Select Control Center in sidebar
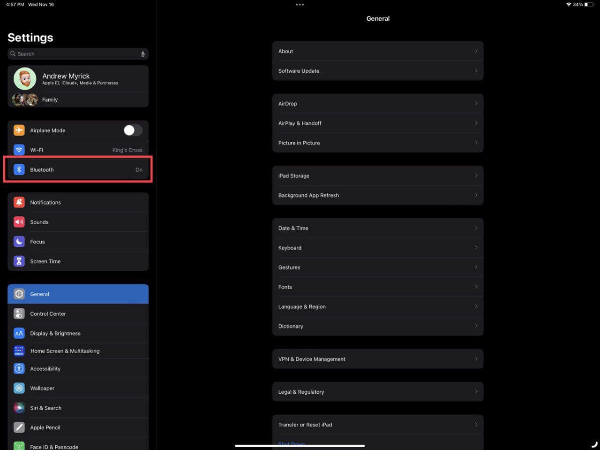The image size is (600, 450). point(48,314)
